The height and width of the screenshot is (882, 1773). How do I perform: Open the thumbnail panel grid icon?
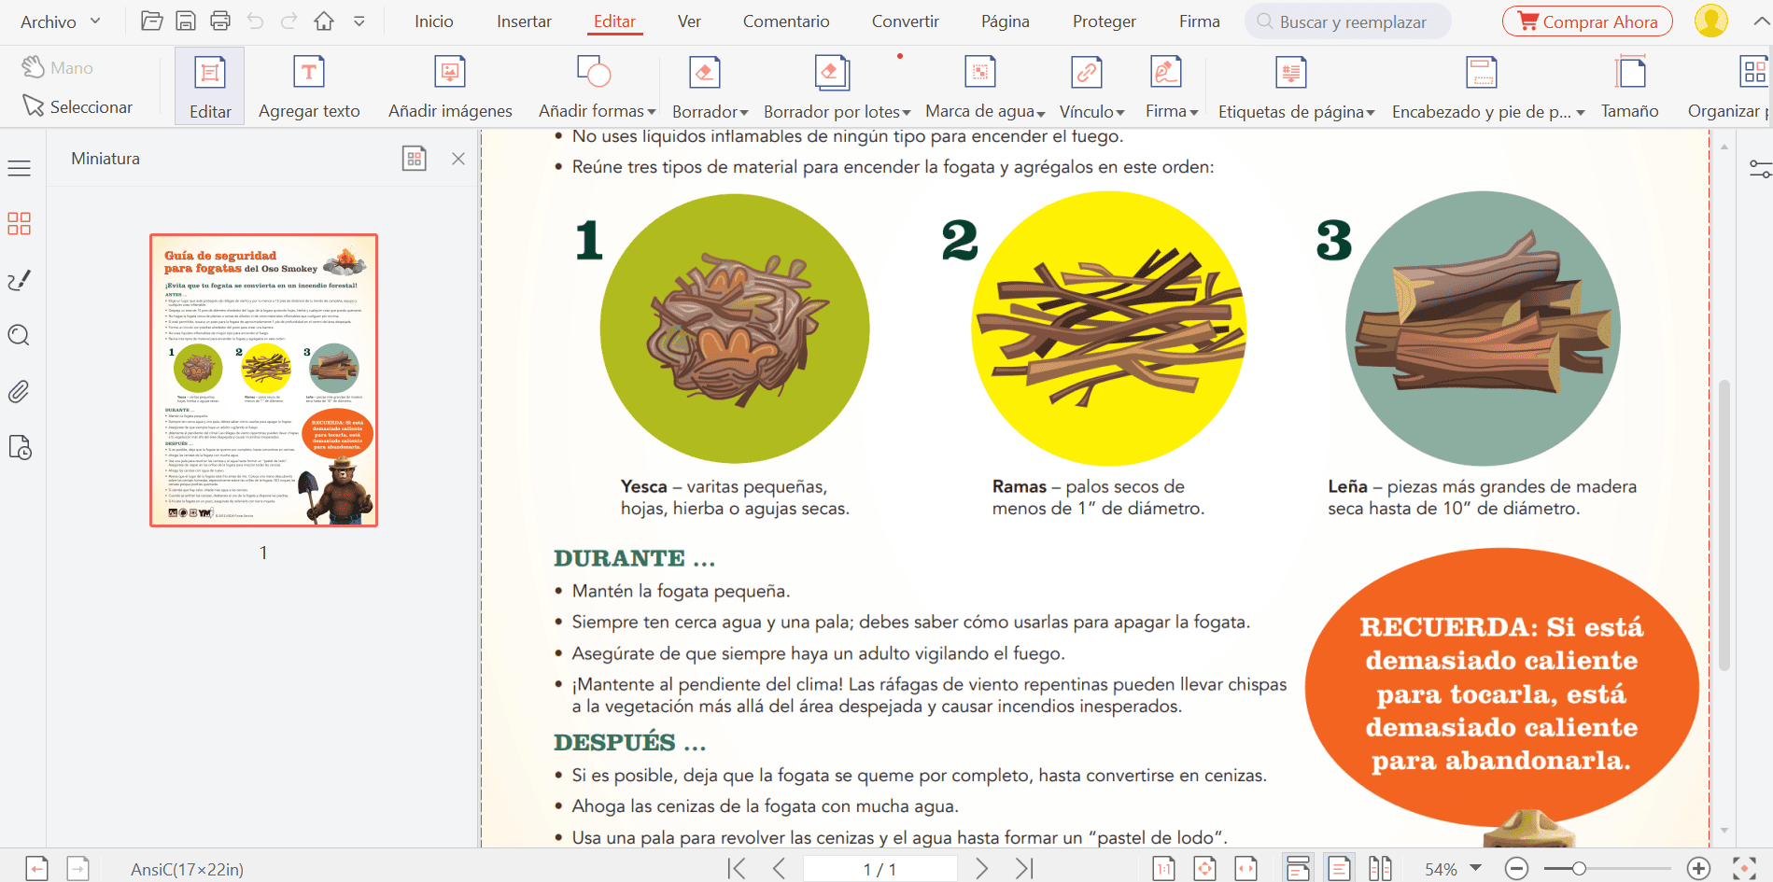(415, 158)
